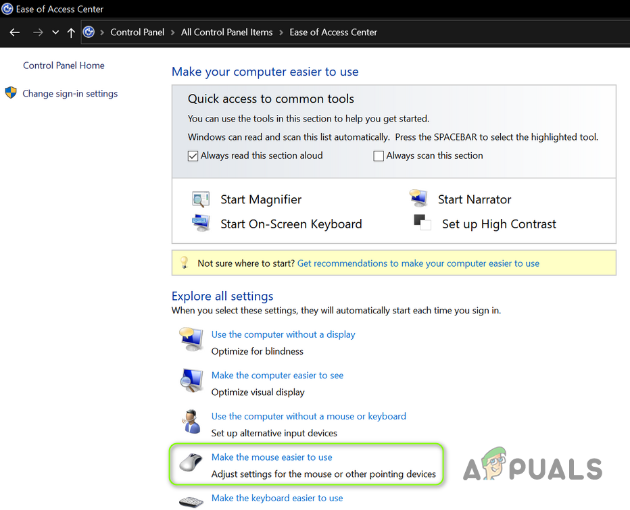The image size is (630, 510).
Task: Open Set up High Contrast
Action: 499,224
